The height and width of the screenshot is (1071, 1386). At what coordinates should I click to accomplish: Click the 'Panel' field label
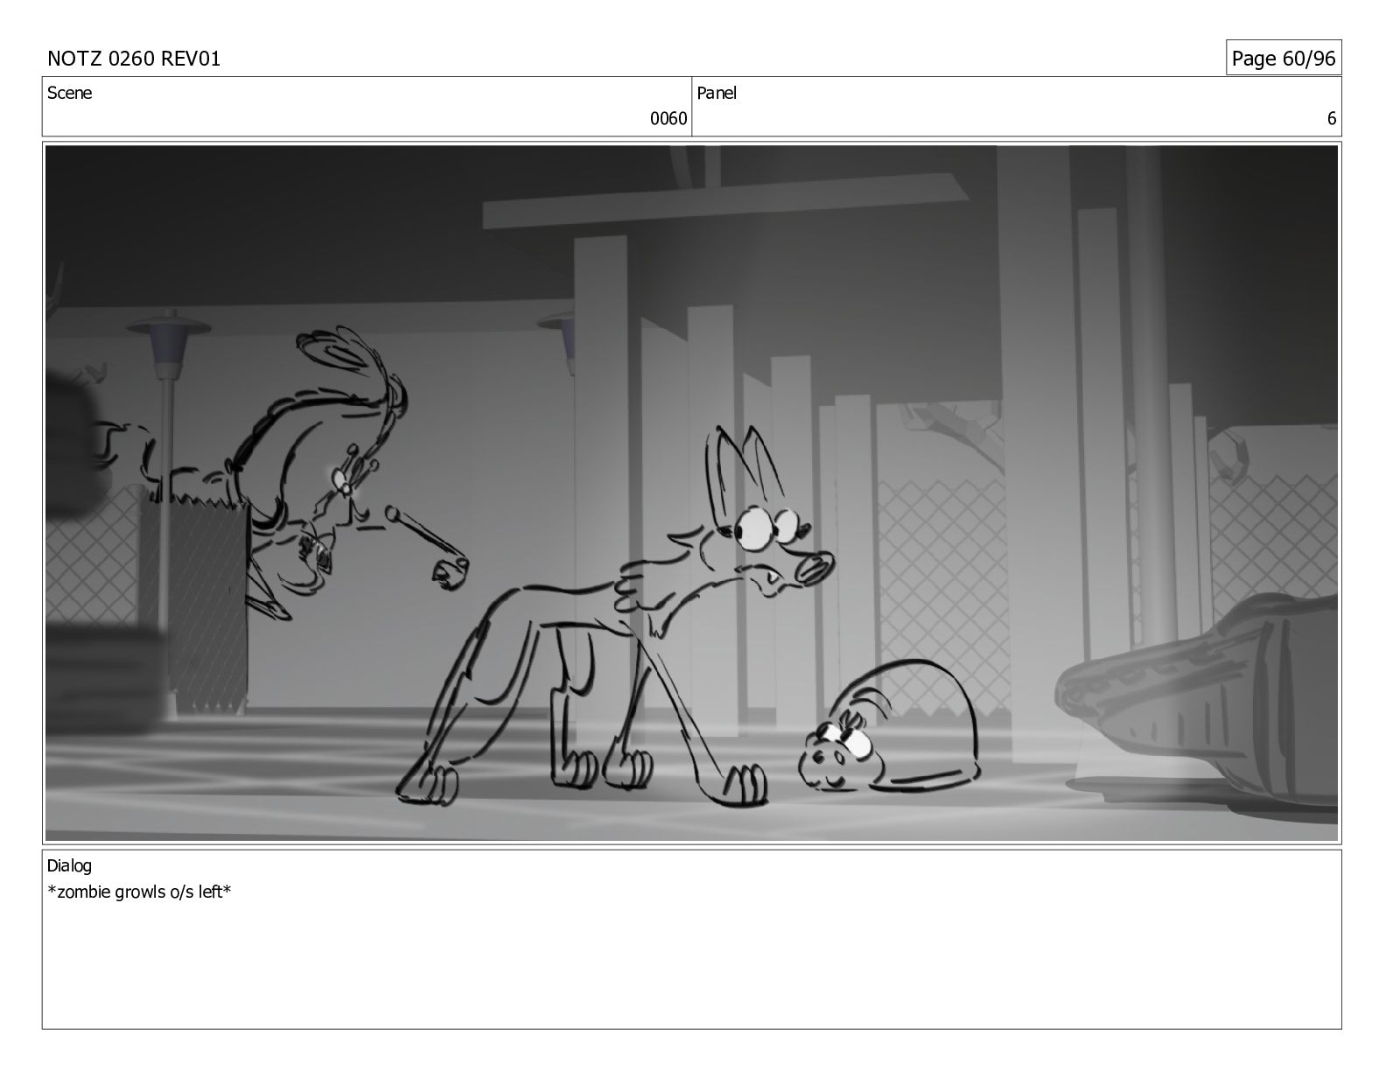pos(717,93)
